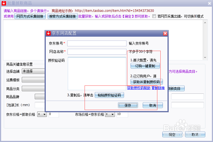Click 网页方式采集链接 button
213x142 pixels.
(30, 16)
